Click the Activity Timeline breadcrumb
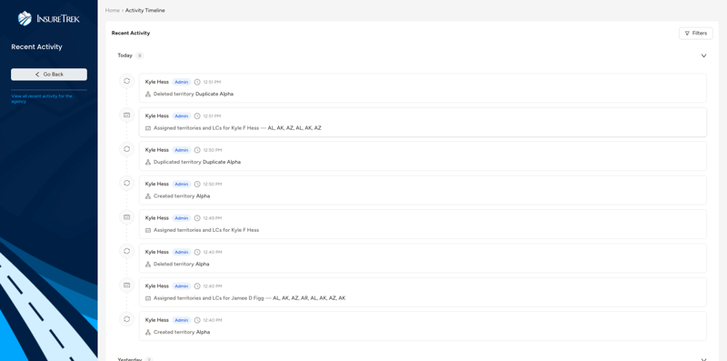This screenshot has width=727, height=361. 144,10
